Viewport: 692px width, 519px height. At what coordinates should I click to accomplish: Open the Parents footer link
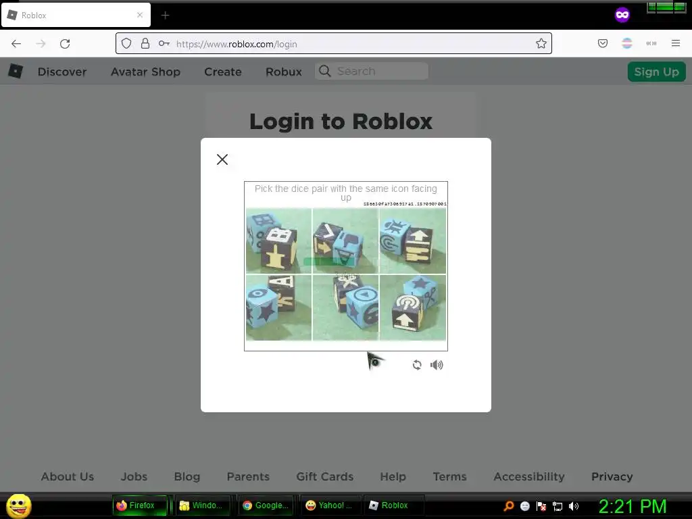248,476
